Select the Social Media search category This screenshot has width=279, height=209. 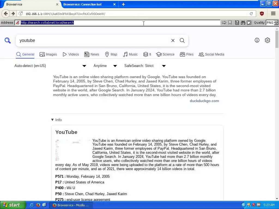coord(211,54)
